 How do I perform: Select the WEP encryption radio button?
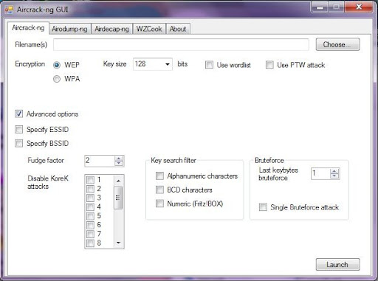[57, 65]
